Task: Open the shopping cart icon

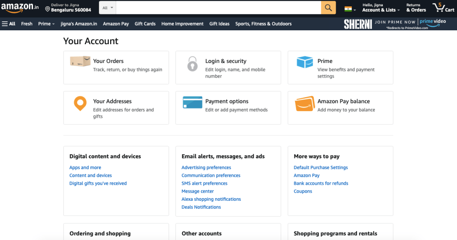Action: (438, 7)
